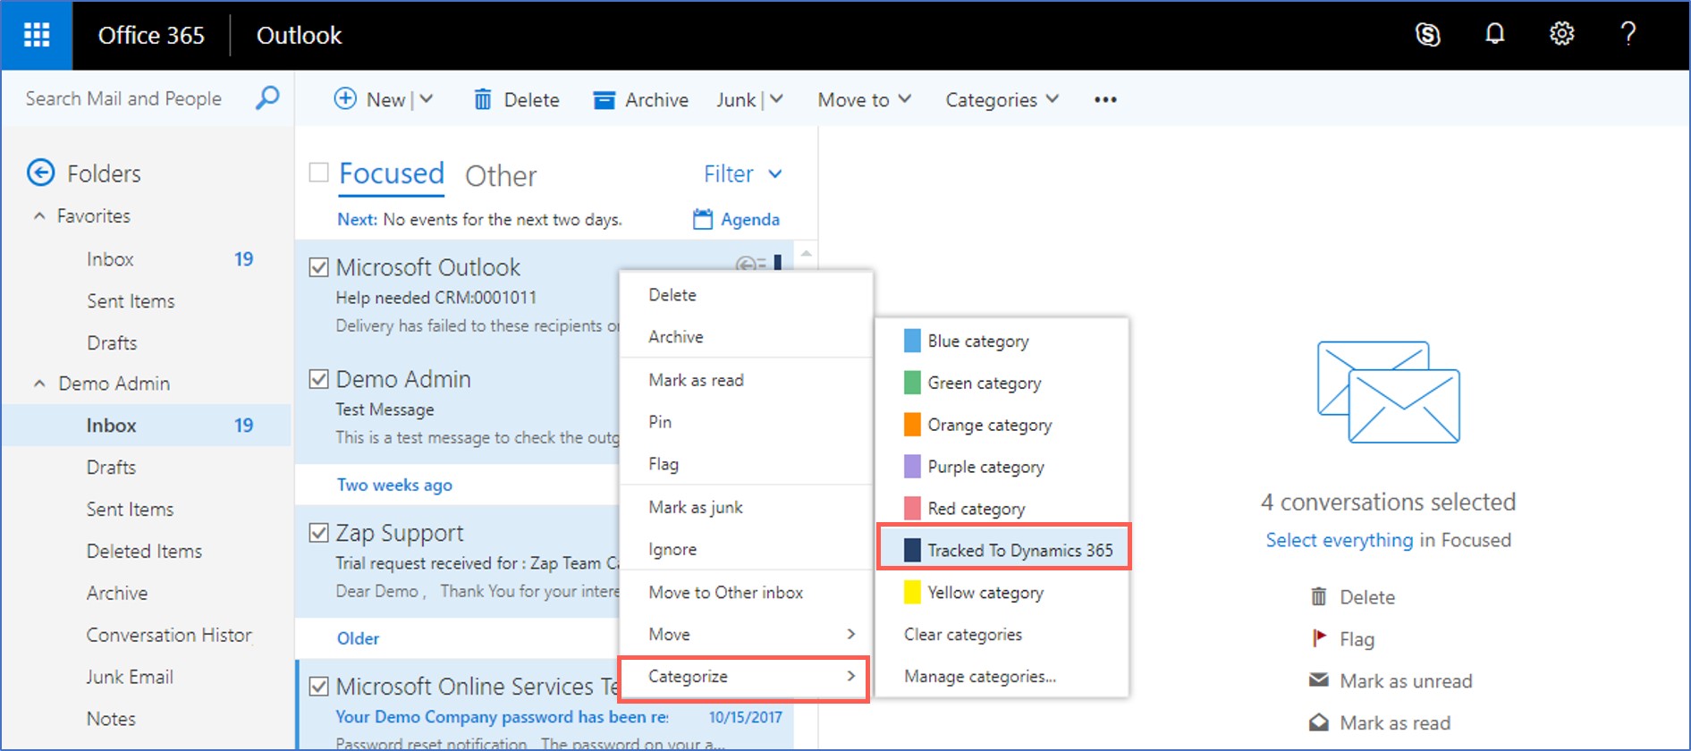
Task: Click the Select everything link
Action: click(1339, 540)
